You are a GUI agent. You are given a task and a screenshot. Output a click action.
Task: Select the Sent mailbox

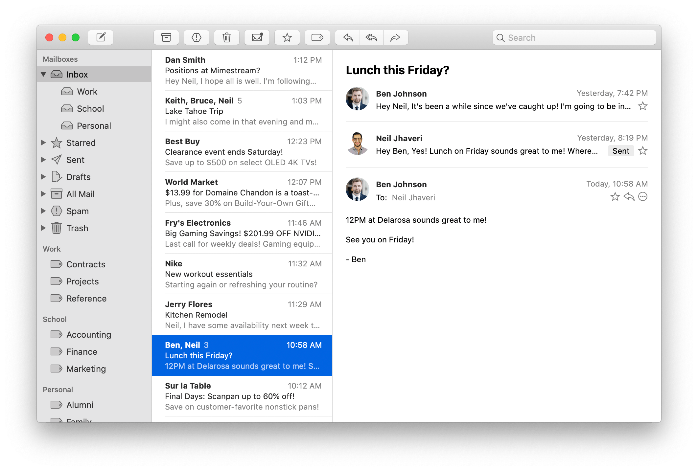click(x=94, y=160)
